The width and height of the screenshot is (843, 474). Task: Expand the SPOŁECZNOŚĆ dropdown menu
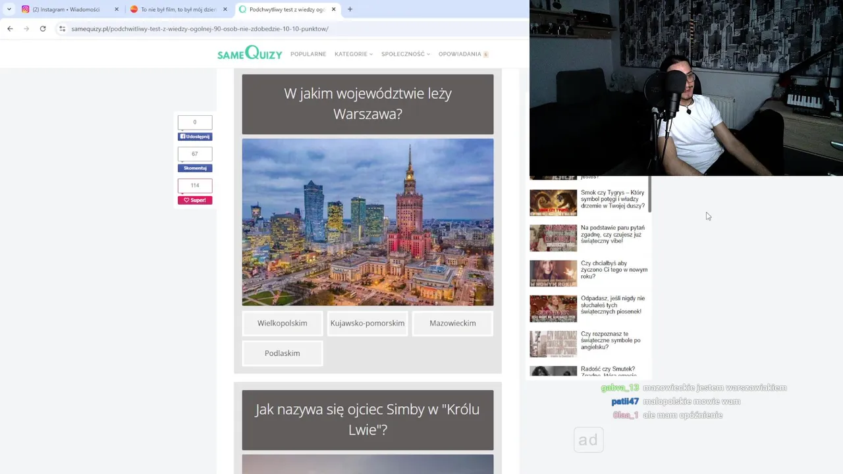click(406, 54)
